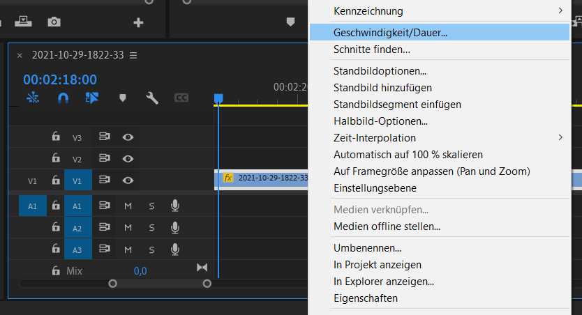Click the voice-over microphone on track A1
Image resolution: width=582 pixels, height=315 pixels.
pyautogui.click(x=175, y=206)
